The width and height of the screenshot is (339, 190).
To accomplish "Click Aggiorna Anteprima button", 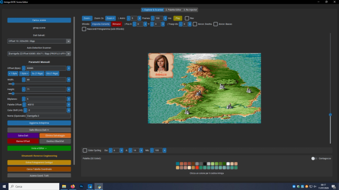I will [x=39, y=123].
